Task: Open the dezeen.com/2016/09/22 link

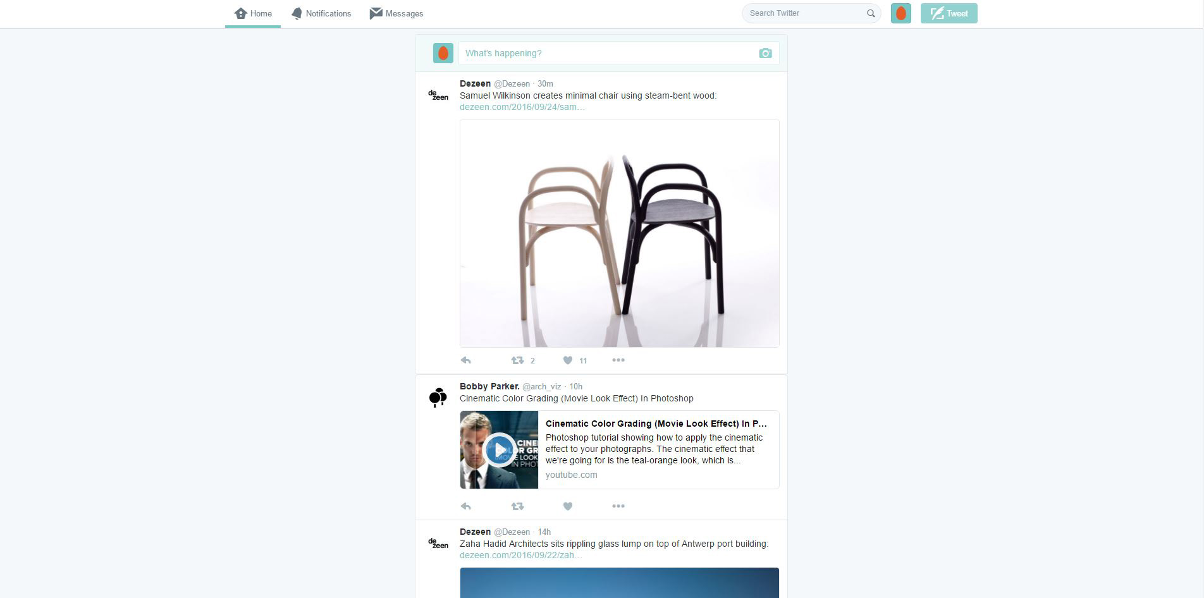Action: (521, 555)
